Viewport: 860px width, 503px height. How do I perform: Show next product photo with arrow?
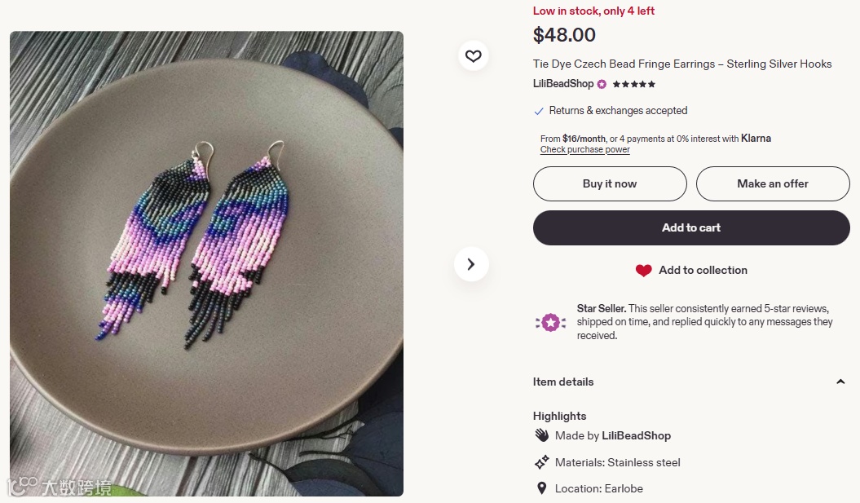click(x=471, y=264)
